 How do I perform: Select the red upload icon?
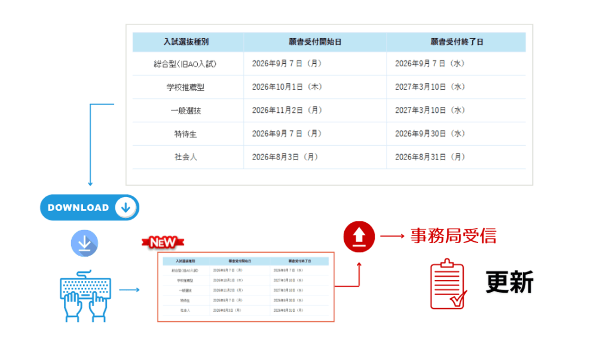tap(359, 236)
